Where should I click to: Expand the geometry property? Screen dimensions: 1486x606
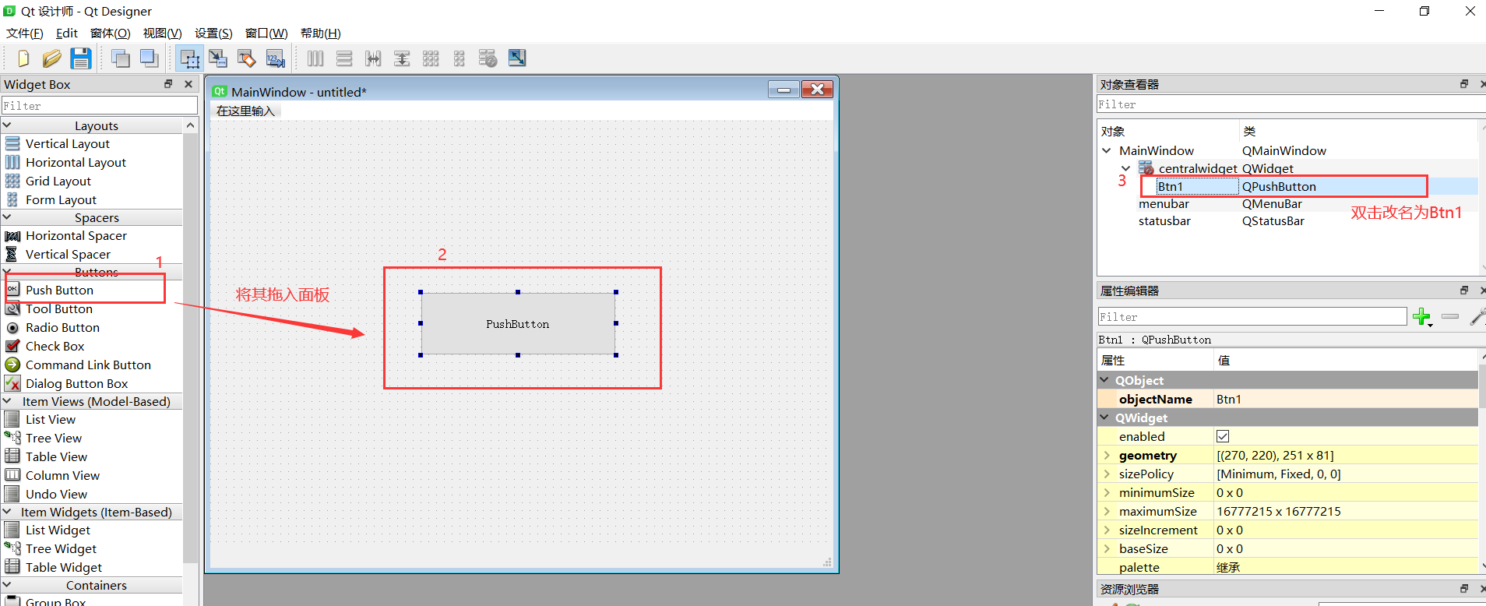1107,455
